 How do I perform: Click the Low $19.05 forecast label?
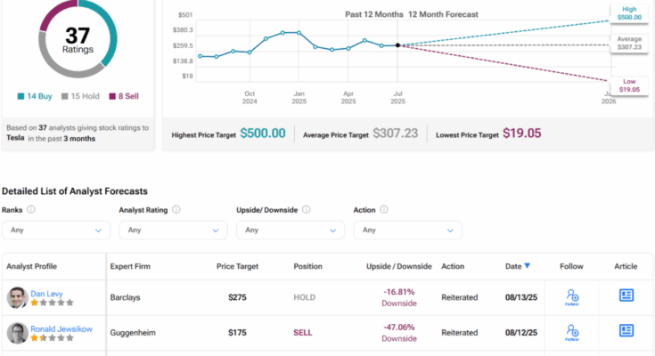629,85
